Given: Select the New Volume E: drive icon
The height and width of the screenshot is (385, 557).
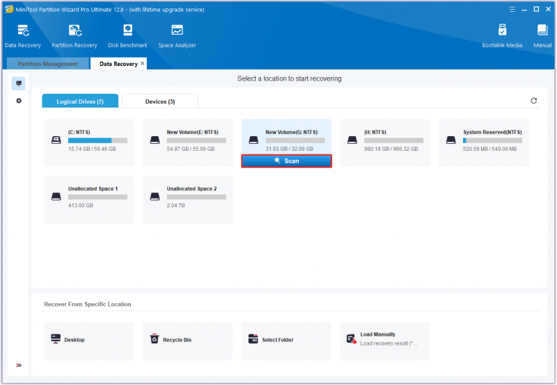Looking at the screenshot, I should [155, 140].
